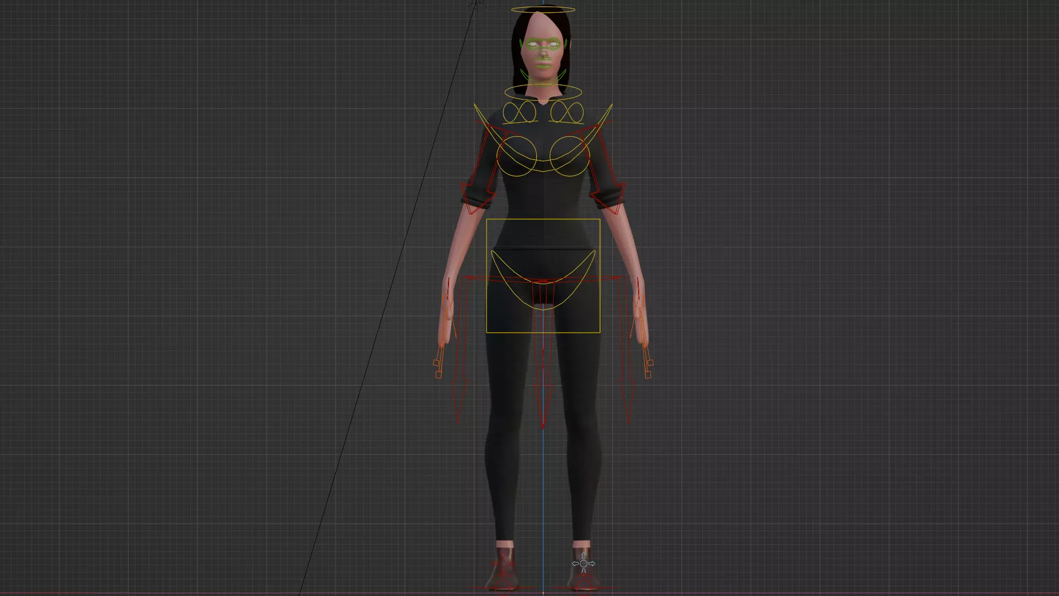The image size is (1059, 596).
Task: Select the yellow curved hips control
Action: pyautogui.click(x=543, y=280)
